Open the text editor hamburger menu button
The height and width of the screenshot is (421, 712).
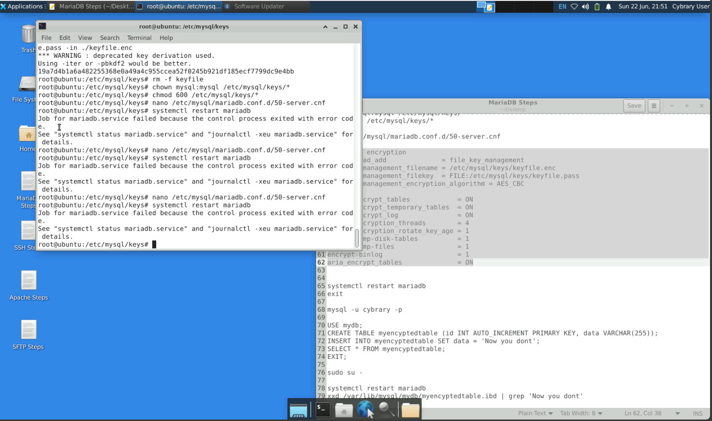(x=654, y=106)
